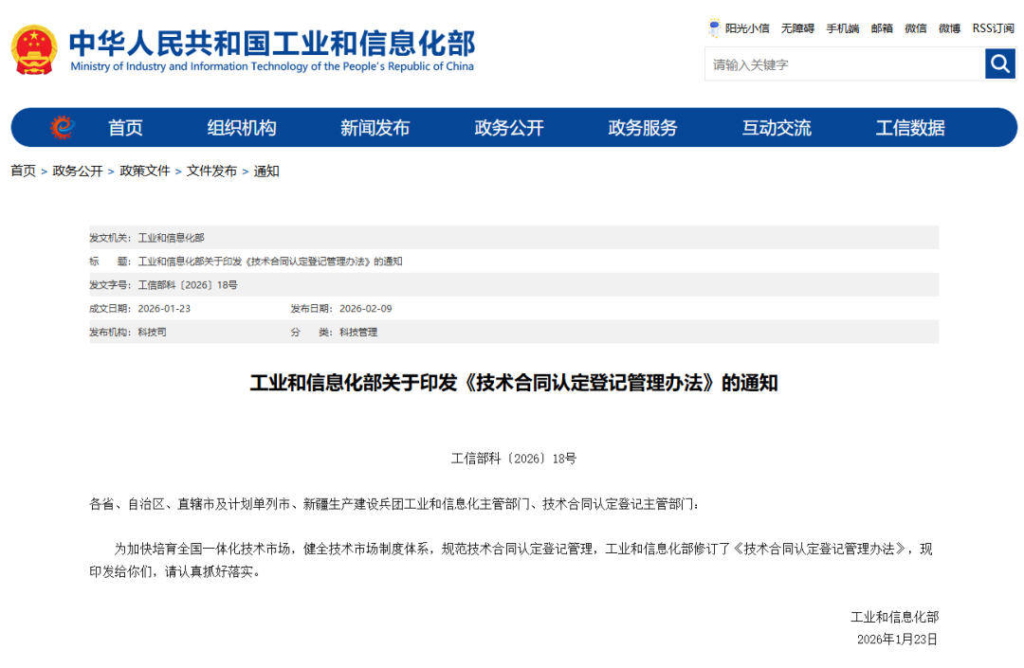Image resolution: width=1024 pixels, height=668 pixels.
Task: Click the national emblem logo
Action: pos(34,49)
